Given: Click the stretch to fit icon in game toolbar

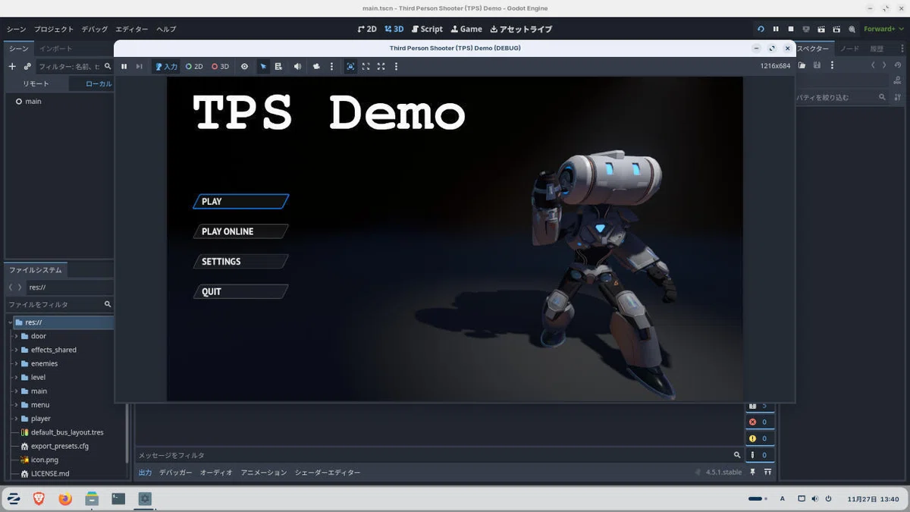Looking at the screenshot, I should [x=381, y=67].
